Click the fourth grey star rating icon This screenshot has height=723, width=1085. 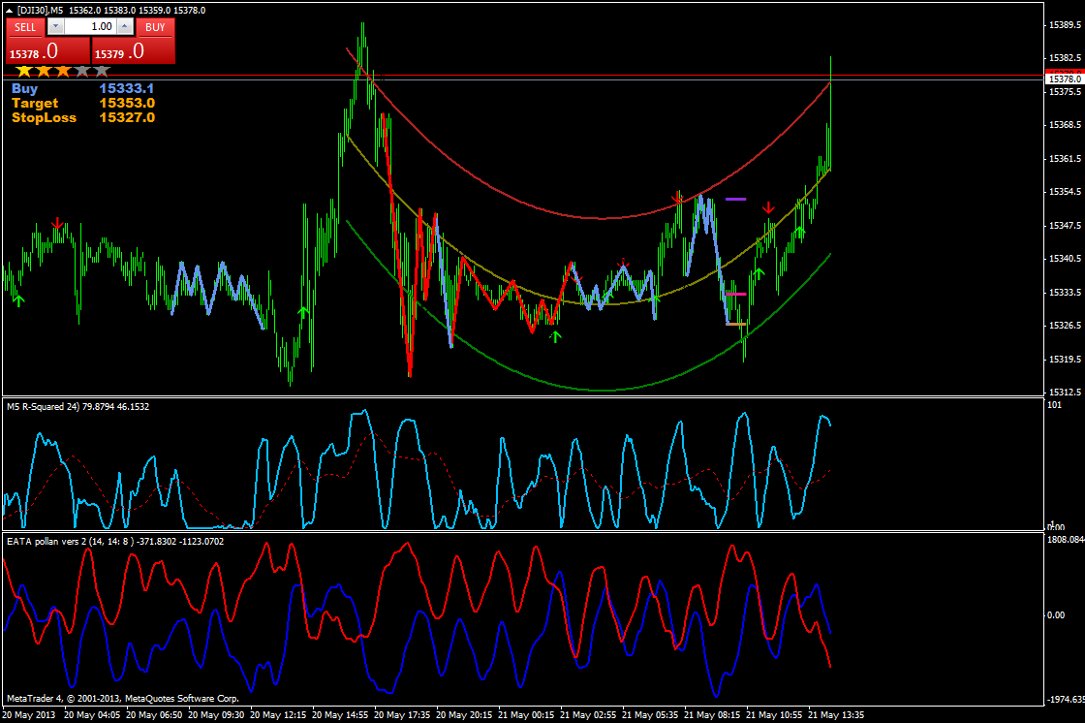click(x=82, y=71)
